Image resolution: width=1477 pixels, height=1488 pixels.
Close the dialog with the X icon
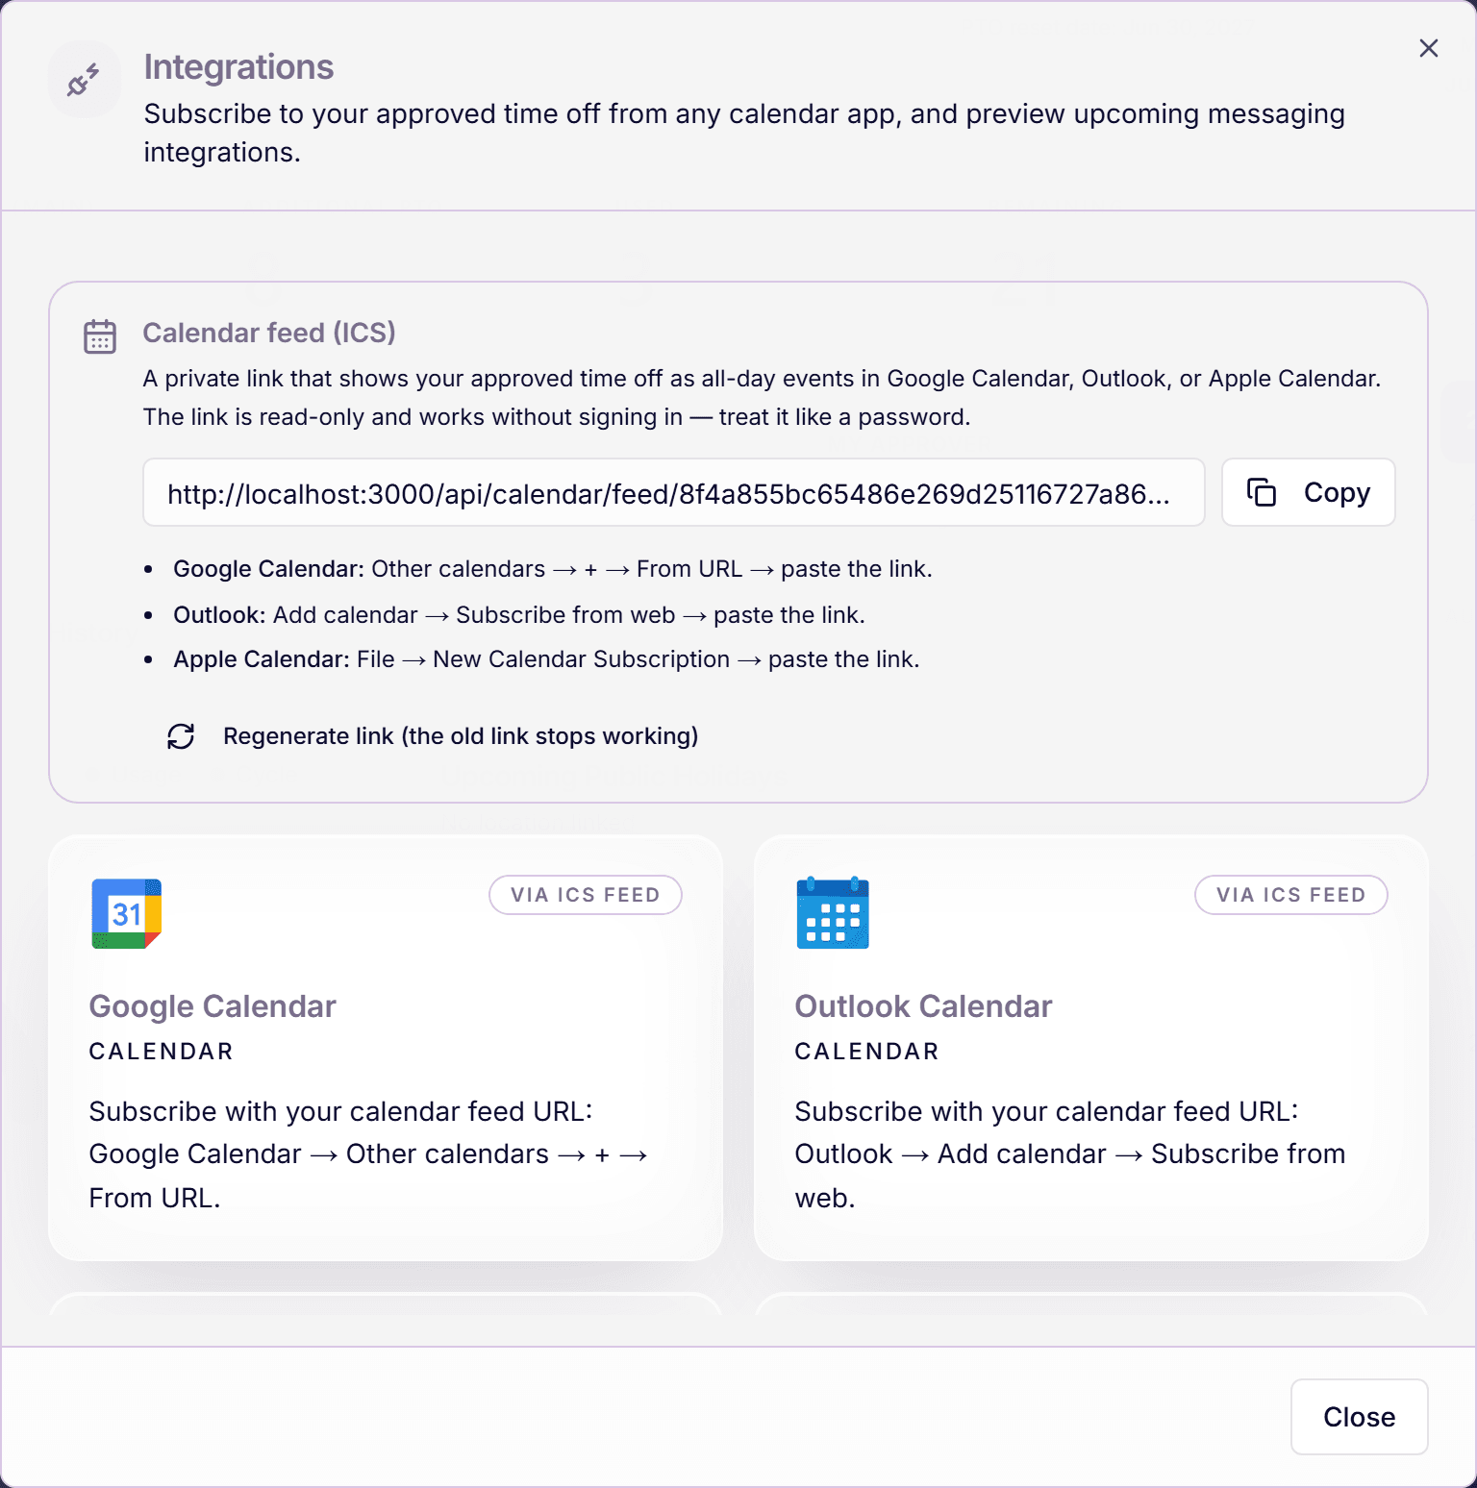(1428, 48)
